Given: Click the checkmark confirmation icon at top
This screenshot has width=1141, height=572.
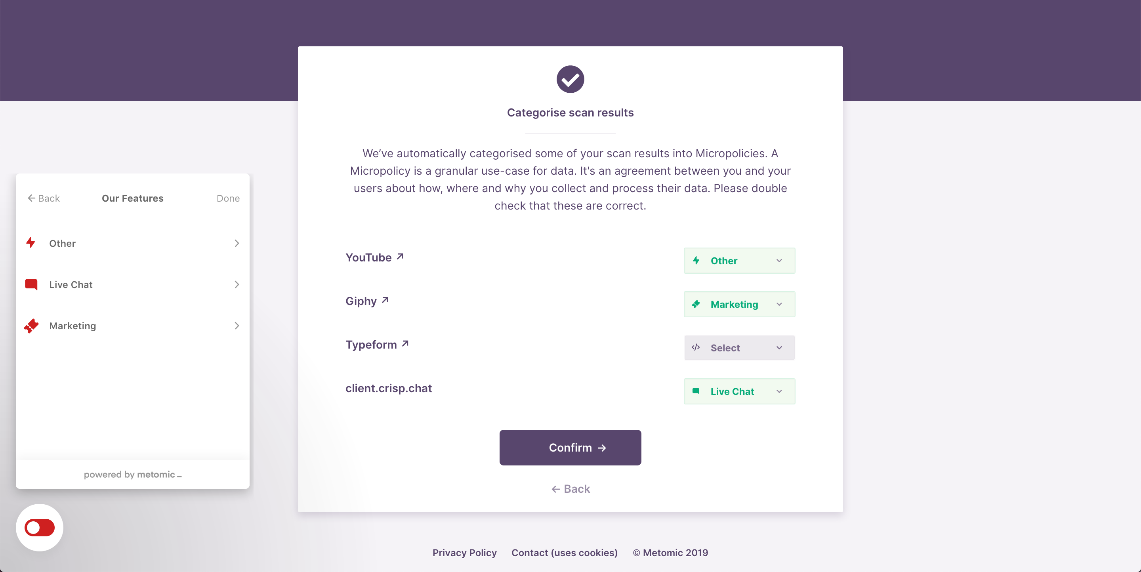Looking at the screenshot, I should click(x=570, y=79).
